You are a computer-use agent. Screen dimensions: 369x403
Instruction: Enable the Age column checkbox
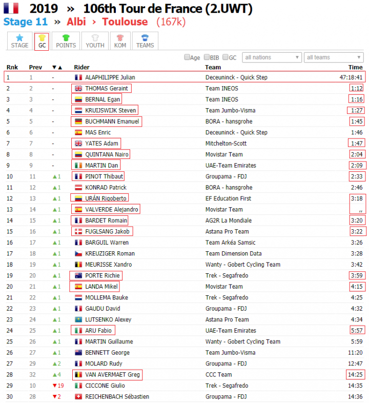[187, 57]
